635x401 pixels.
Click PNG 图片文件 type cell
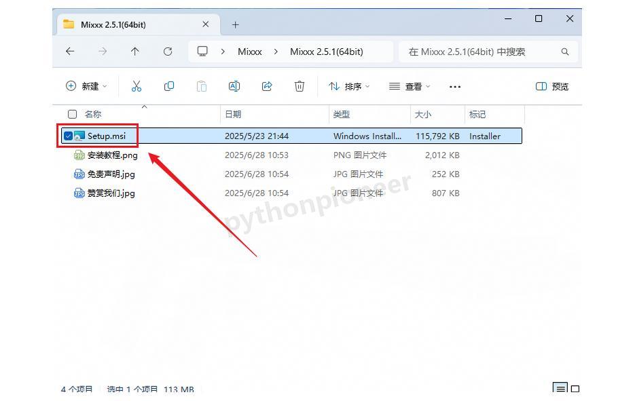coord(360,155)
